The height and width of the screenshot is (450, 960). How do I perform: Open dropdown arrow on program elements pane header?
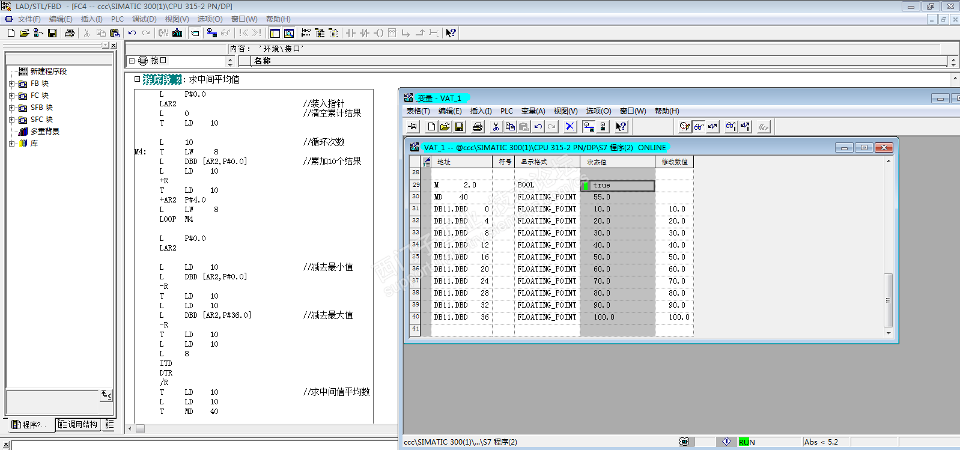coord(106,45)
